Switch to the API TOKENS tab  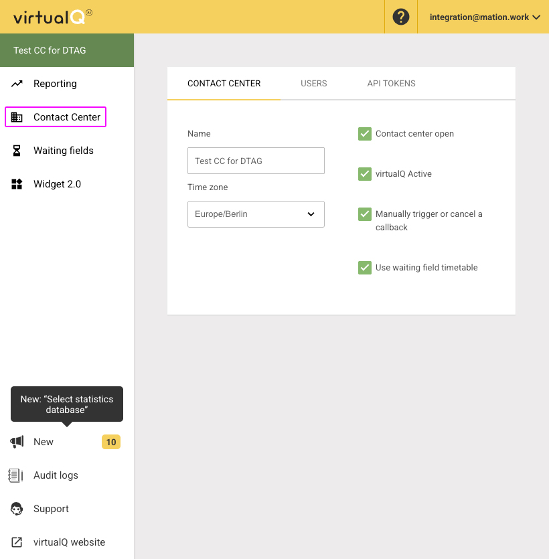click(x=392, y=84)
